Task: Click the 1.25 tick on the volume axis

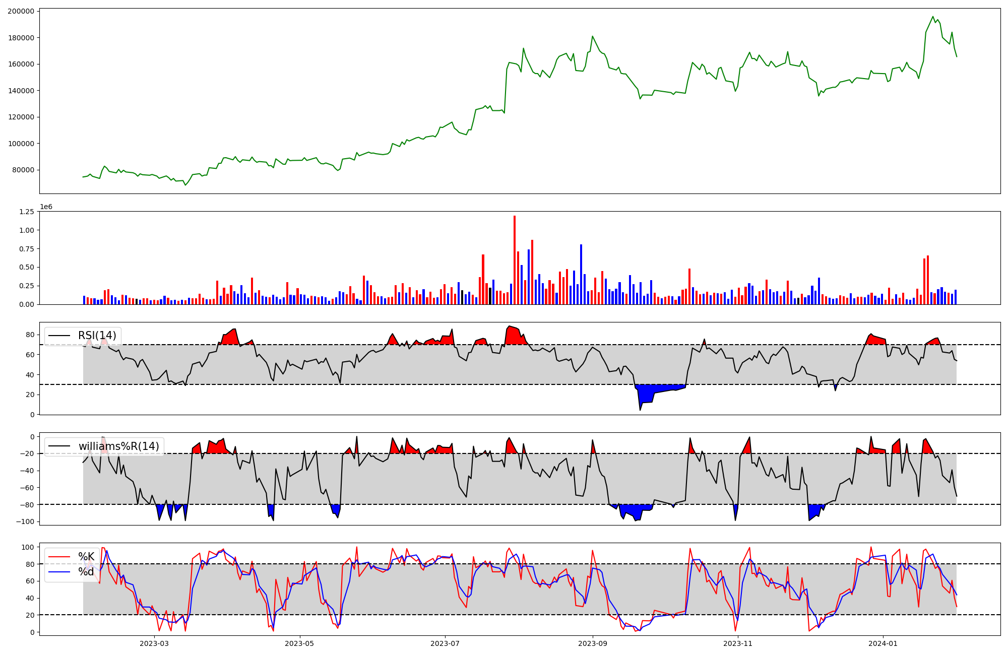Action: [x=26, y=212]
